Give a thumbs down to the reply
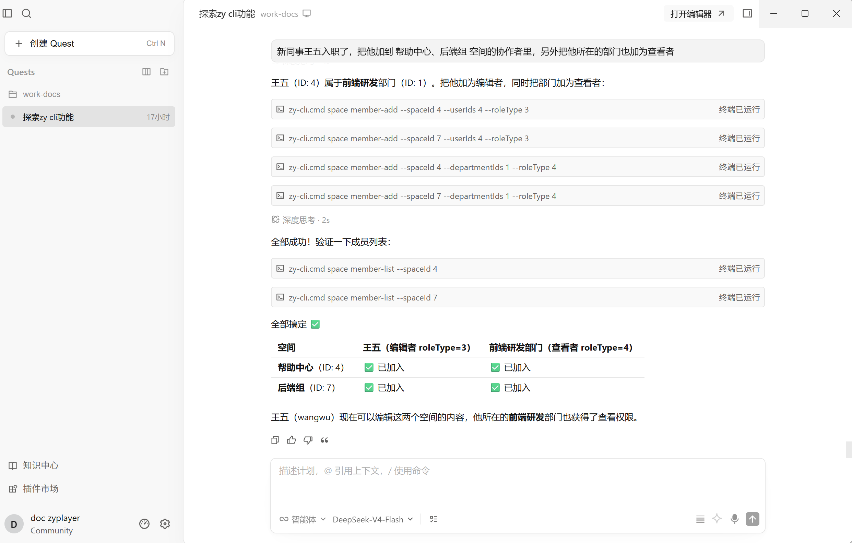Image resolution: width=852 pixels, height=543 pixels. (308, 440)
